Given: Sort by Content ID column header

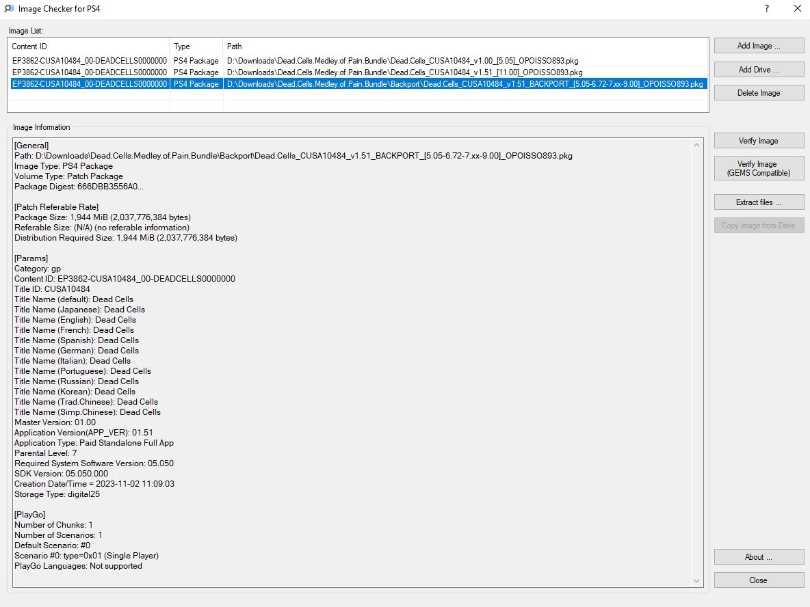Looking at the screenshot, I should tap(89, 46).
